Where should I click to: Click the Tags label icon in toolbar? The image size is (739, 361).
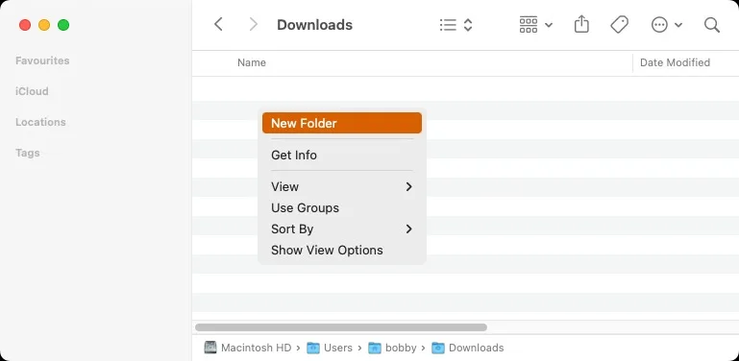coord(619,24)
